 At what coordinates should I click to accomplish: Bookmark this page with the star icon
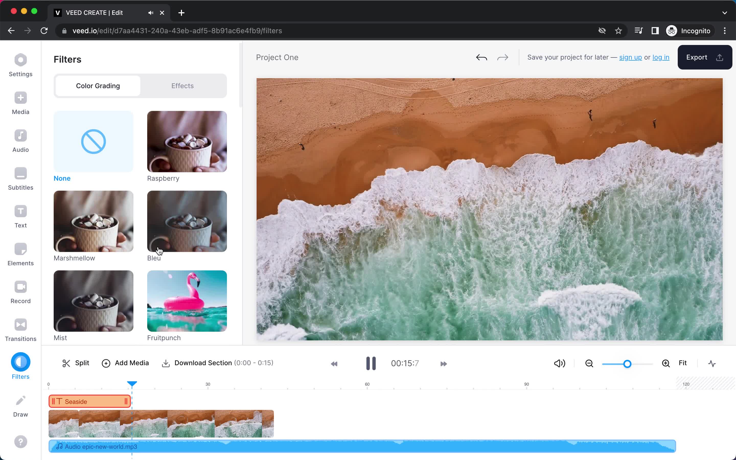618,31
